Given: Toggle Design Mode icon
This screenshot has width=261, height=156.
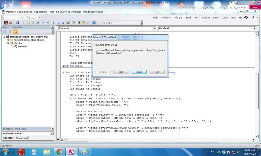Looking at the screenshot, I should pos(68,23).
